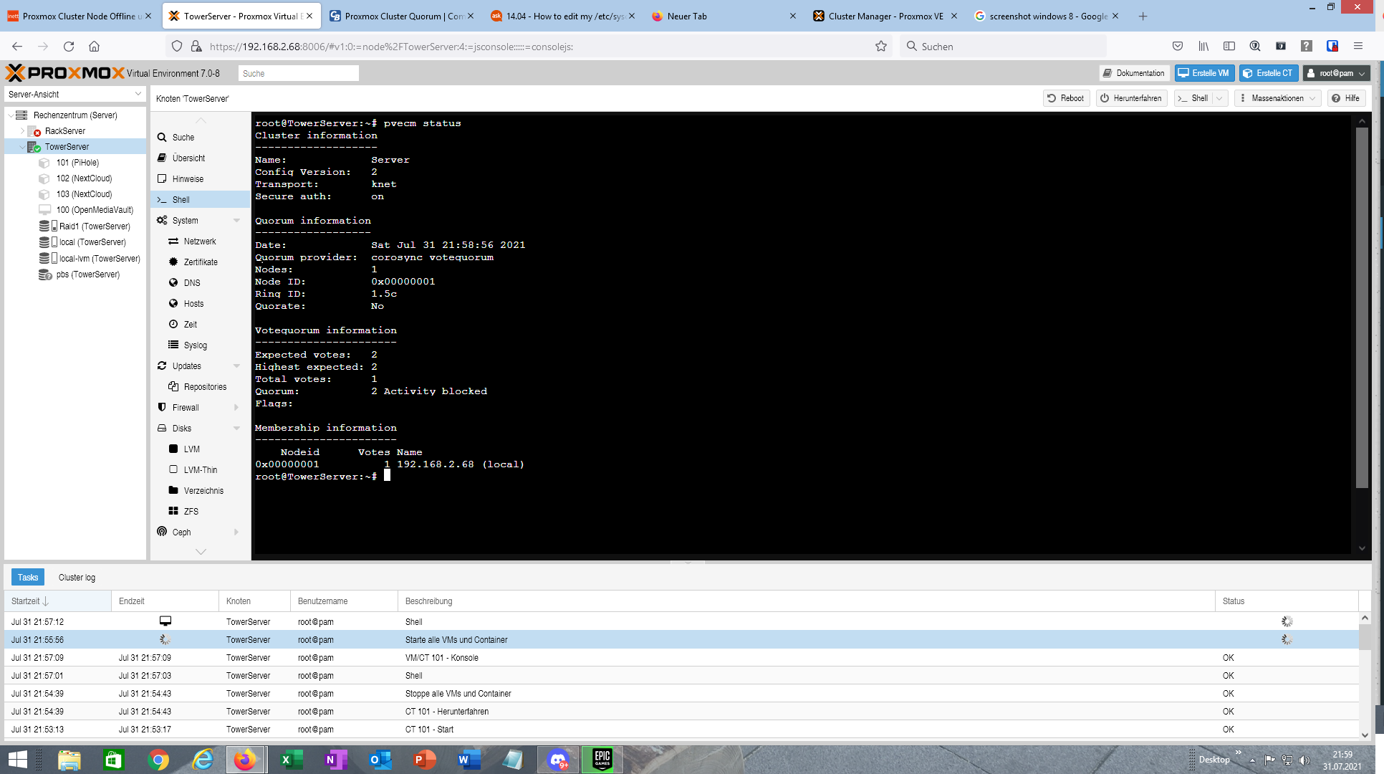Open the Syslog view
The height and width of the screenshot is (774, 1384).
click(x=195, y=345)
